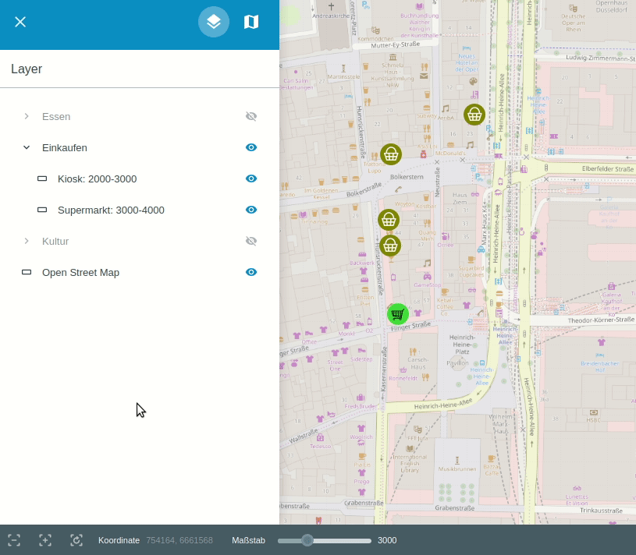Click the zoom-in extent icon in status bar
636x555 pixels.
click(45, 540)
